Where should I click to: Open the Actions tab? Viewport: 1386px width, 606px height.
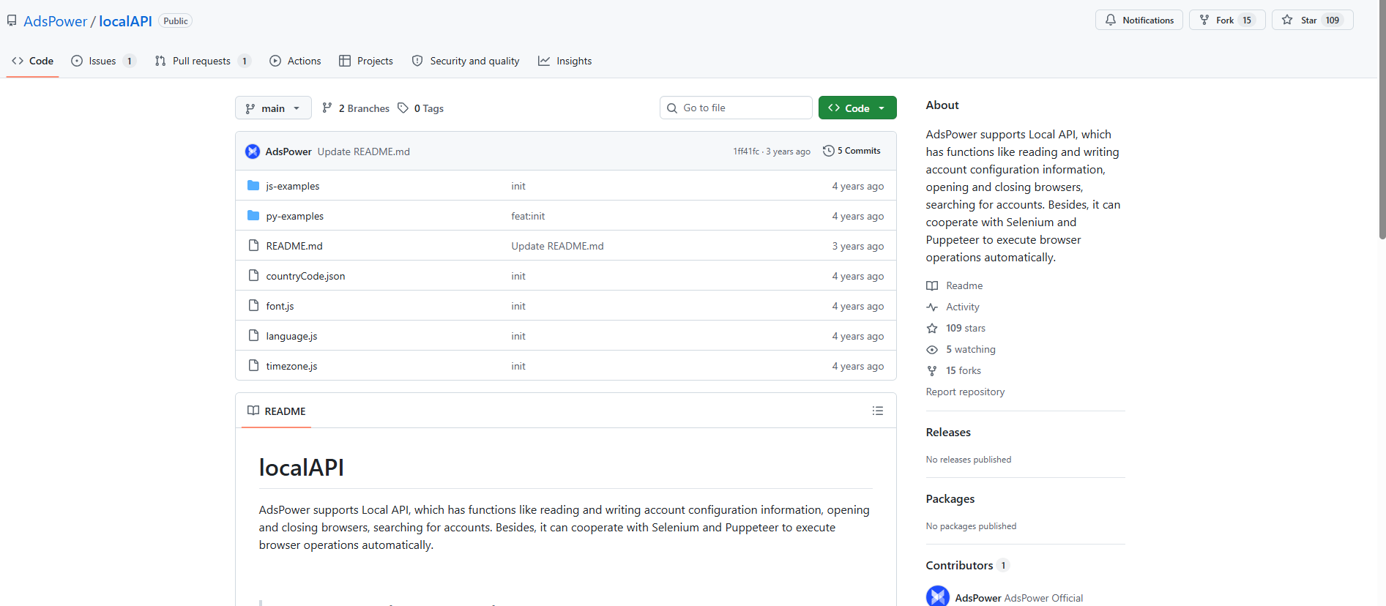(x=295, y=61)
